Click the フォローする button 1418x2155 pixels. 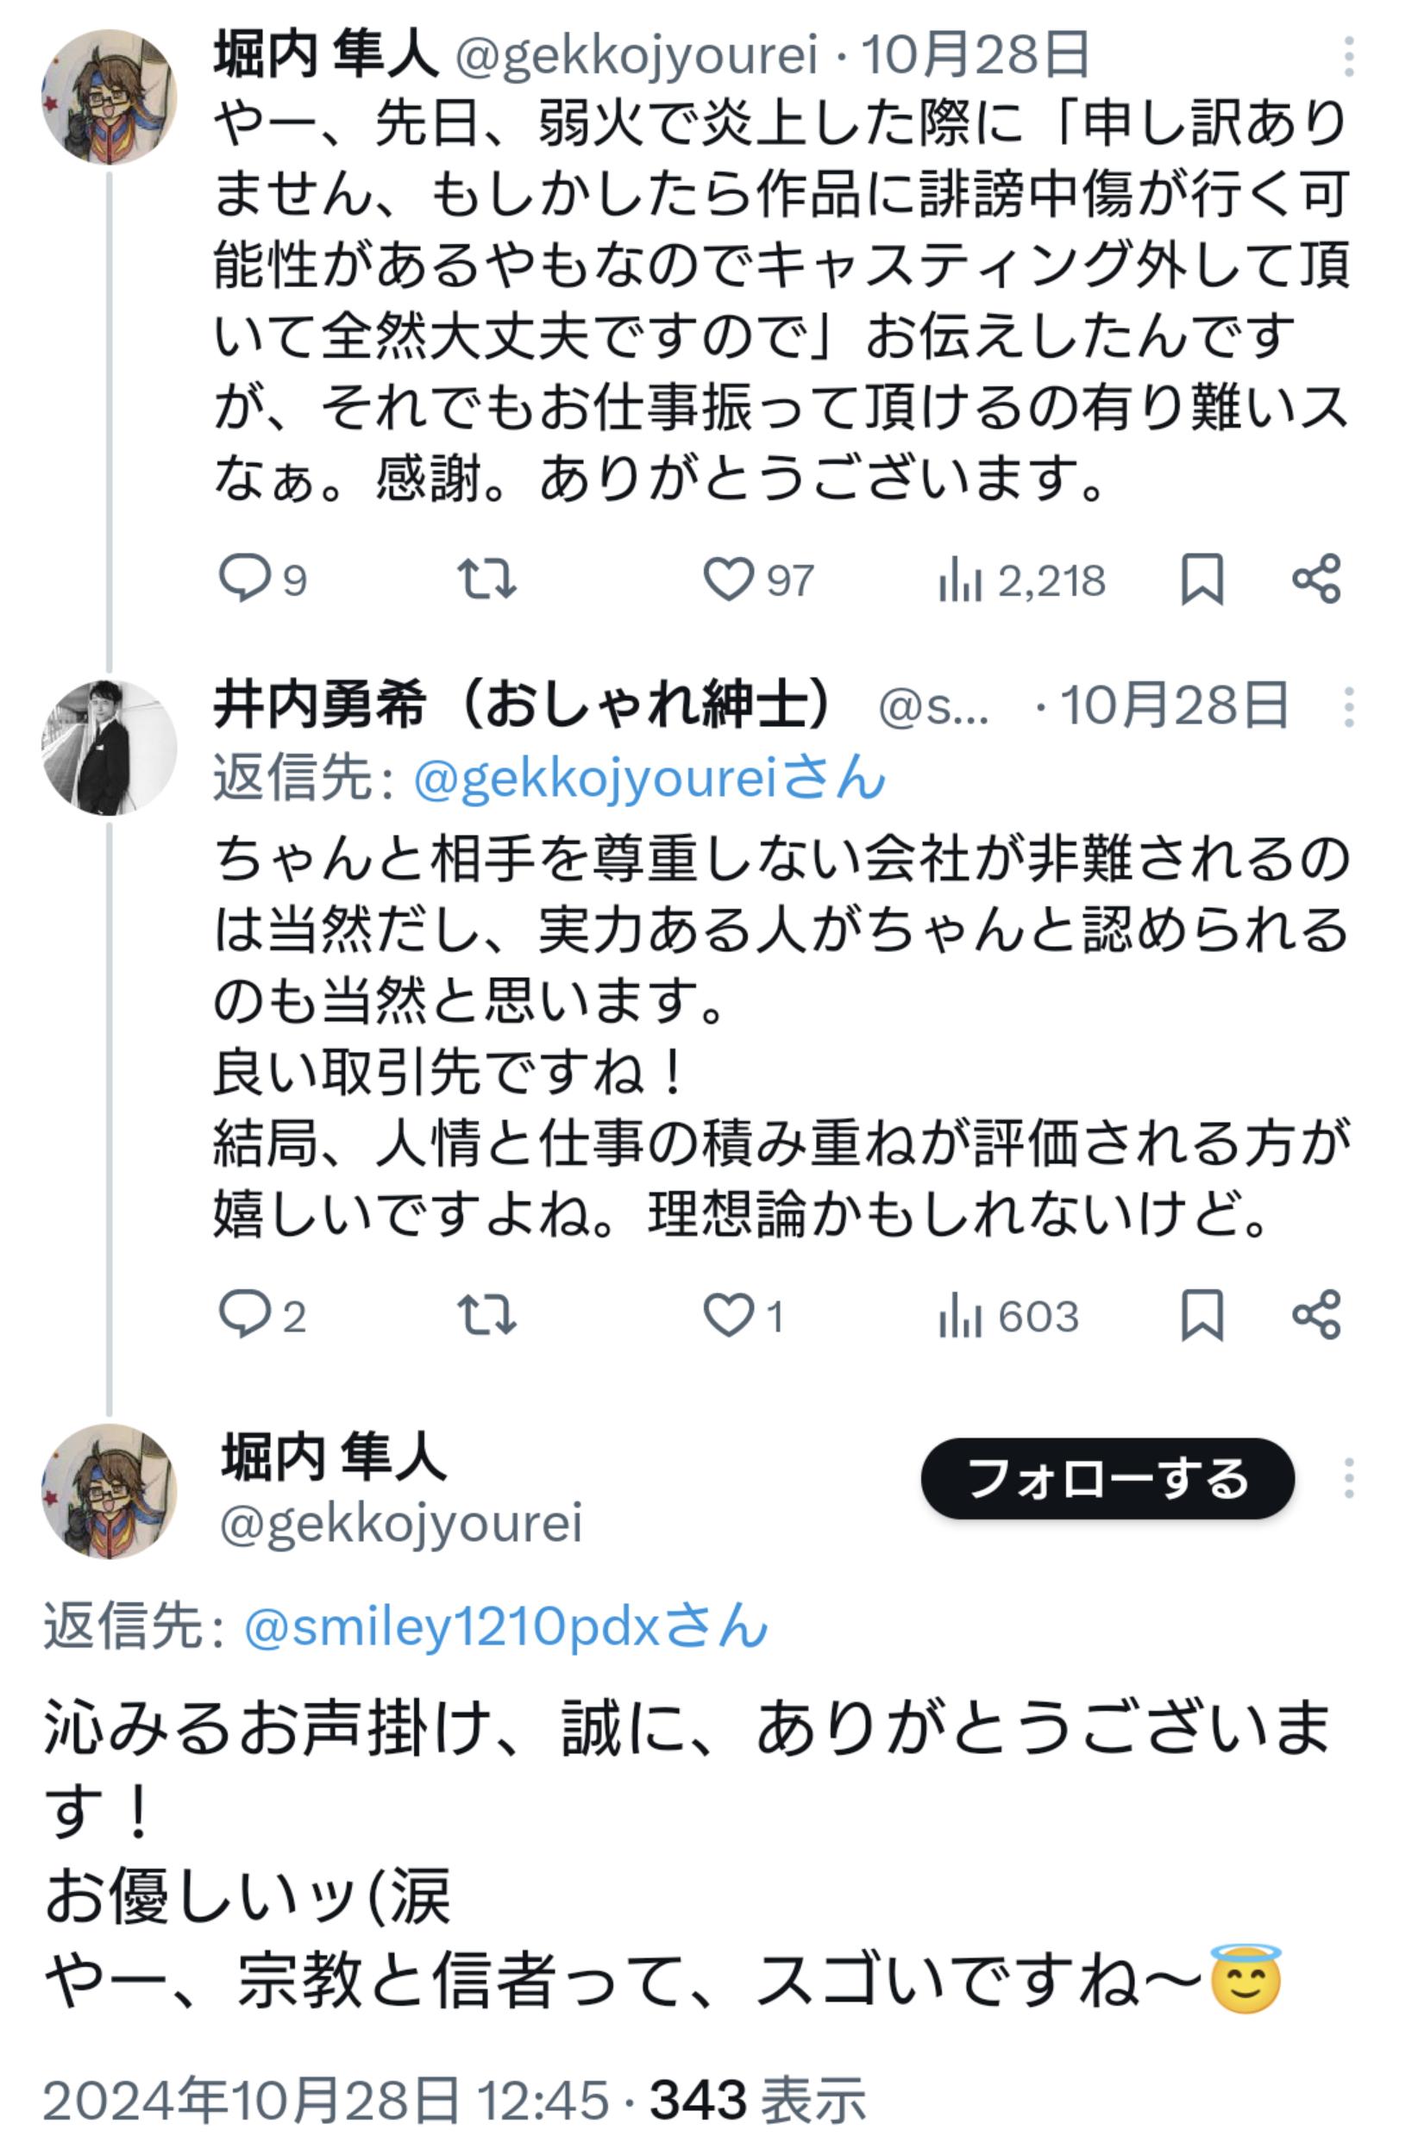coord(1107,1479)
